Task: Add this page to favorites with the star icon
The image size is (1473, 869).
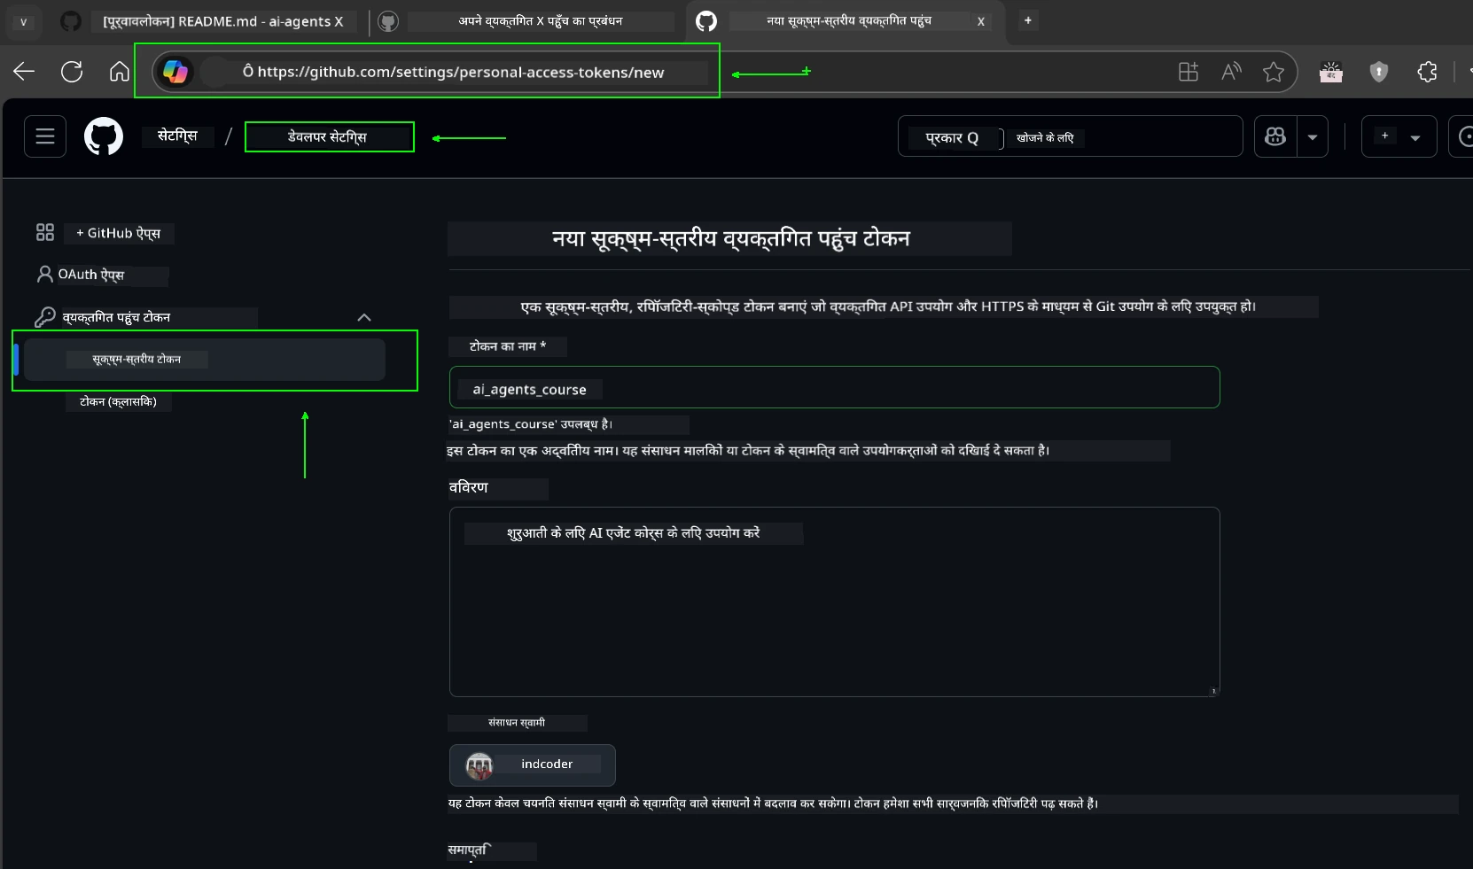Action: 1274,72
